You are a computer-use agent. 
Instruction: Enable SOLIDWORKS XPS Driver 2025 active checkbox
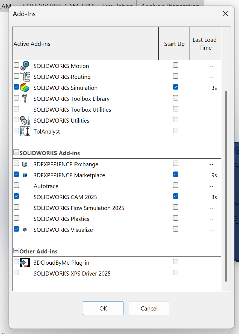[x=16, y=273]
